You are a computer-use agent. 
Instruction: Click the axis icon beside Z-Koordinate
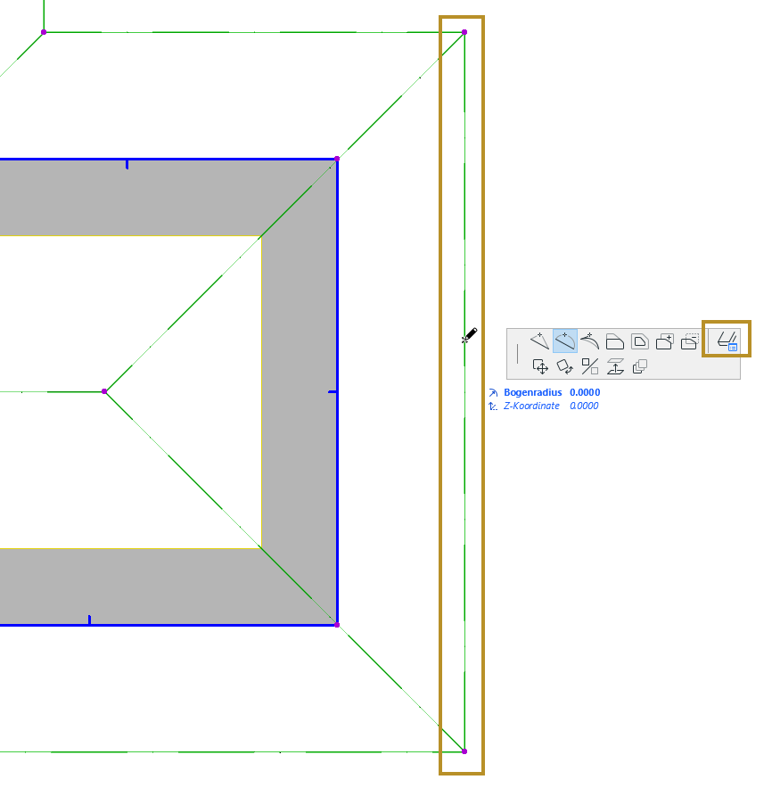coord(492,406)
